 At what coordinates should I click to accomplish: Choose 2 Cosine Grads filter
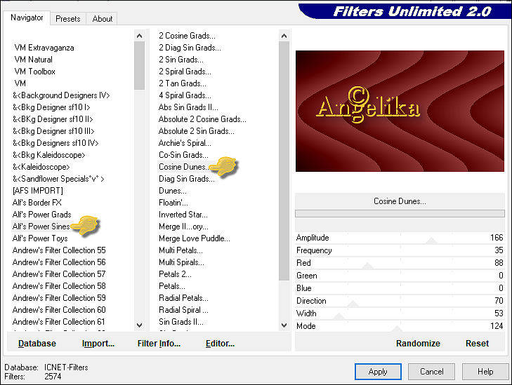(x=187, y=36)
